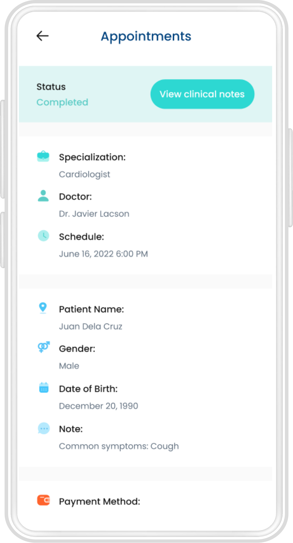The width and height of the screenshot is (293, 543).
Task: Click the December 20, 1990 birth date
Action: (x=98, y=406)
